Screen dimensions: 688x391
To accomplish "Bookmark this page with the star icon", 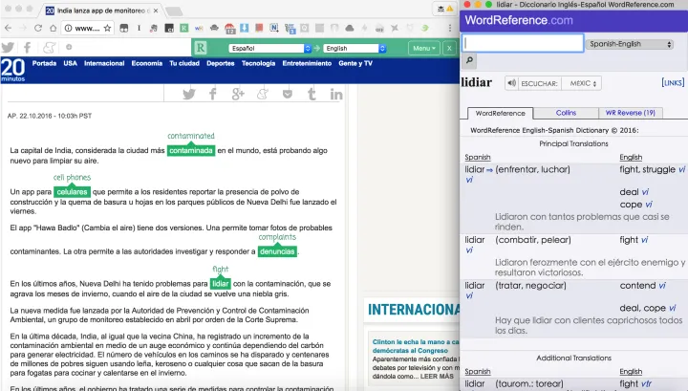I will [x=107, y=28].
